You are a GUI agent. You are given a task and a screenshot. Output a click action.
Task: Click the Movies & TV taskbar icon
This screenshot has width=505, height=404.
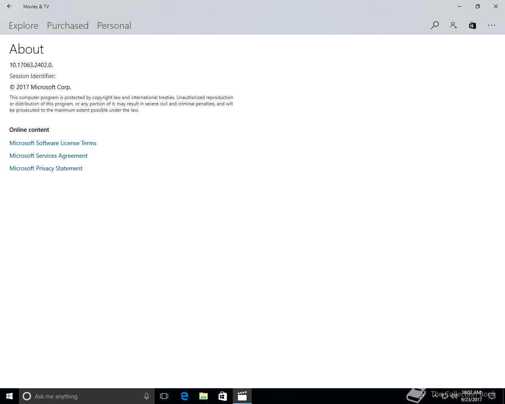[242, 396]
